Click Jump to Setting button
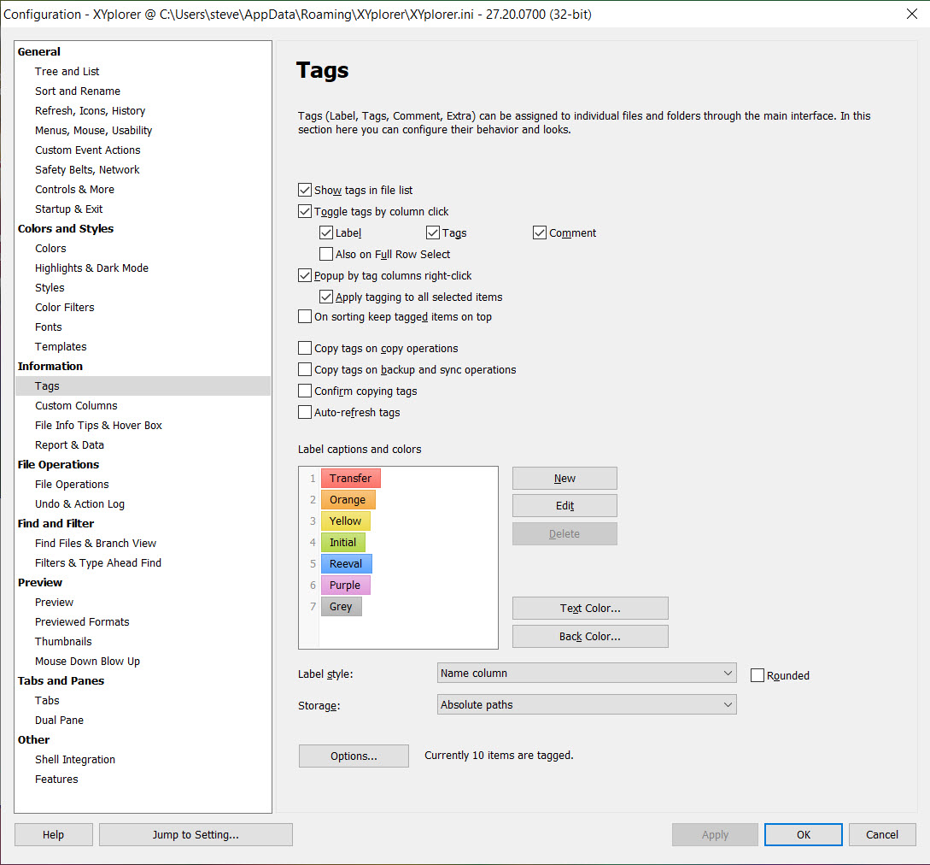 [196, 835]
